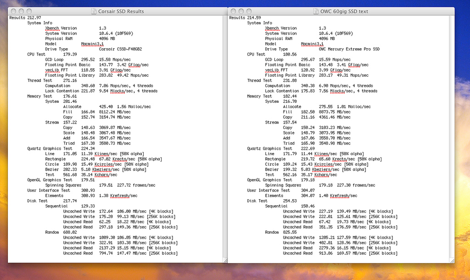The width and height of the screenshot is (470, 280).
Task: Click the Disk Test score '254.53'
Action: click(290, 201)
